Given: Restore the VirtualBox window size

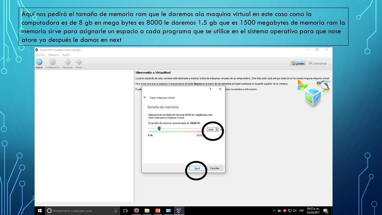Looking at the screenshot, I should point(317,50).
